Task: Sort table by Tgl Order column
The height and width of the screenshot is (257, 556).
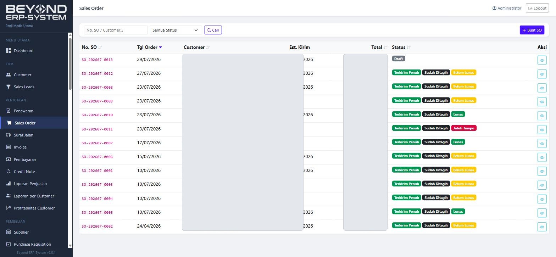Action: [x=149, y=47]
